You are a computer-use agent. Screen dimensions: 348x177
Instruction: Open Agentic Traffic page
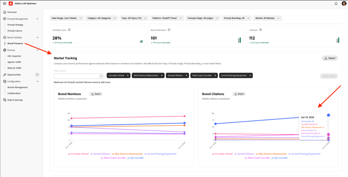click(x=14, y=62)
